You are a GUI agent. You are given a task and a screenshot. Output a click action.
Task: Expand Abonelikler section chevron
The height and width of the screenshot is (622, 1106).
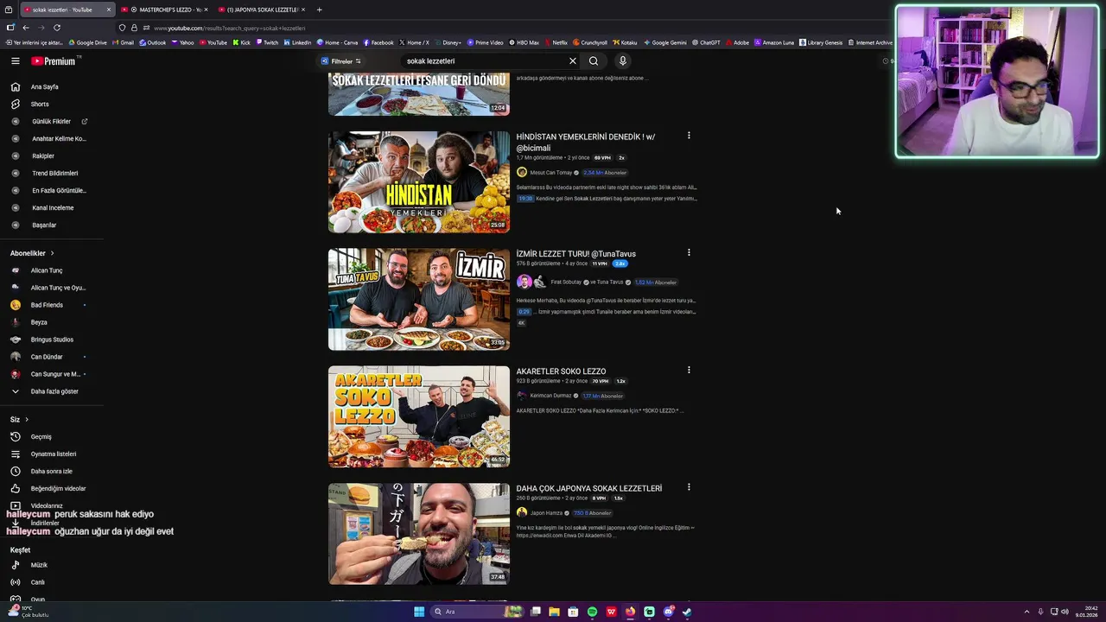[x=52, y=253]
